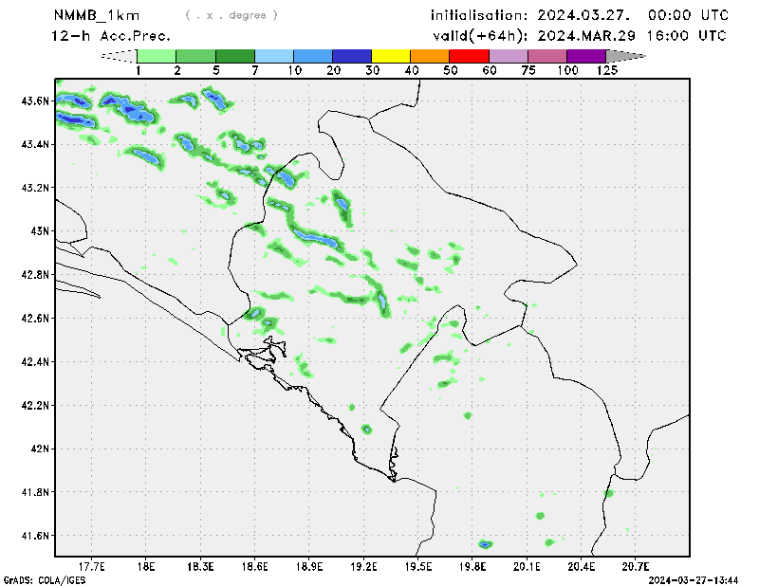Screen dimensions: 759x586
Task: Click the NMMB_1km model title
Action: (97, 15)
